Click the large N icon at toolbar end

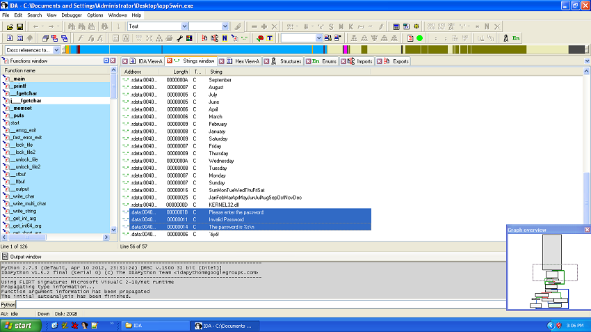[x=487, y=26]
